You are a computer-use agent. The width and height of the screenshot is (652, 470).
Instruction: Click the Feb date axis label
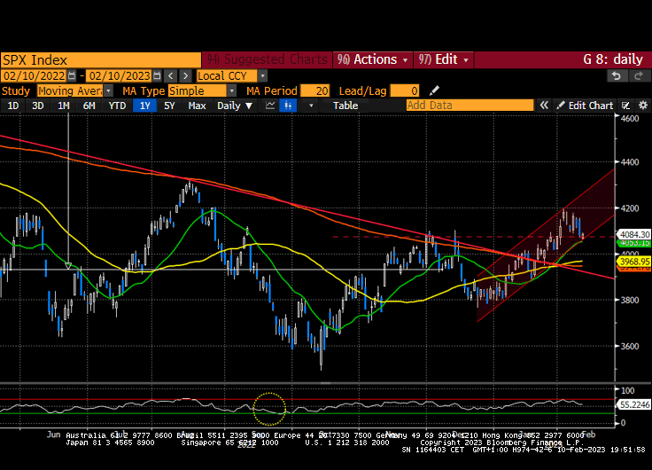[x=588, y=435]
